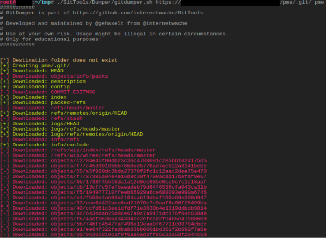Click the downloaded 'config' file line
The height and width of the screenshot is (238, 326).
click(60, 87)
